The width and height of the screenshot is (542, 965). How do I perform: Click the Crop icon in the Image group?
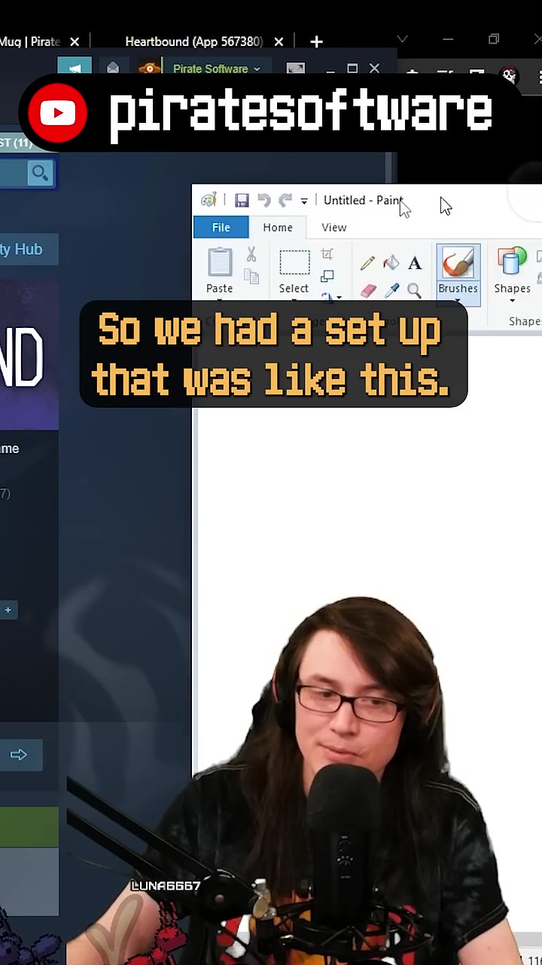pyautogui.click(x=327, y=255)
